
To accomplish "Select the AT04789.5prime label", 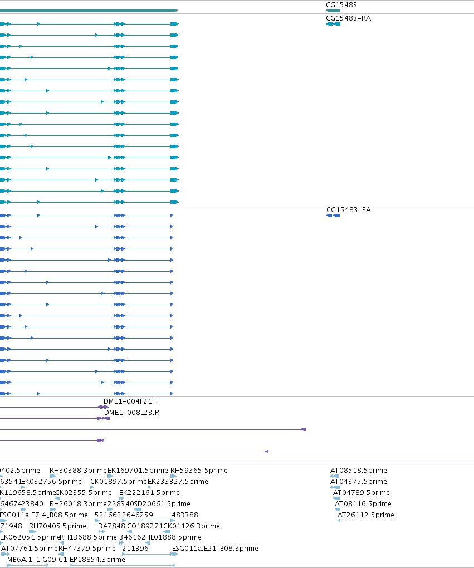I will tap(361, 493).
